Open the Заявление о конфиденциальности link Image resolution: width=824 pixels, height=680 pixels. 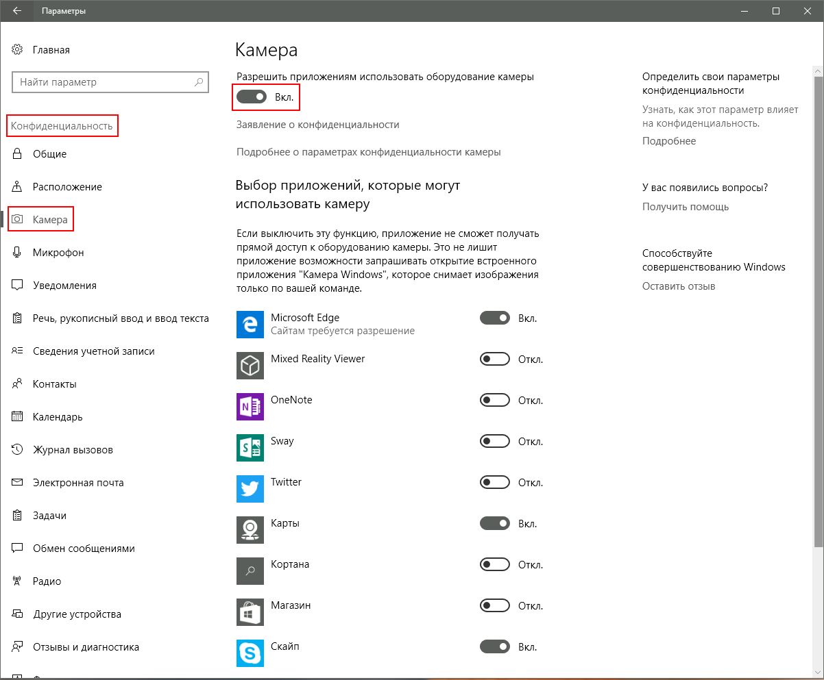pyautogui.click(x=318, y=125)
